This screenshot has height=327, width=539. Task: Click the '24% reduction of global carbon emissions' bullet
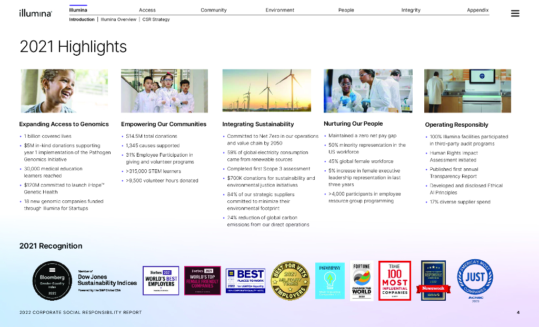(x=268, y=221)
